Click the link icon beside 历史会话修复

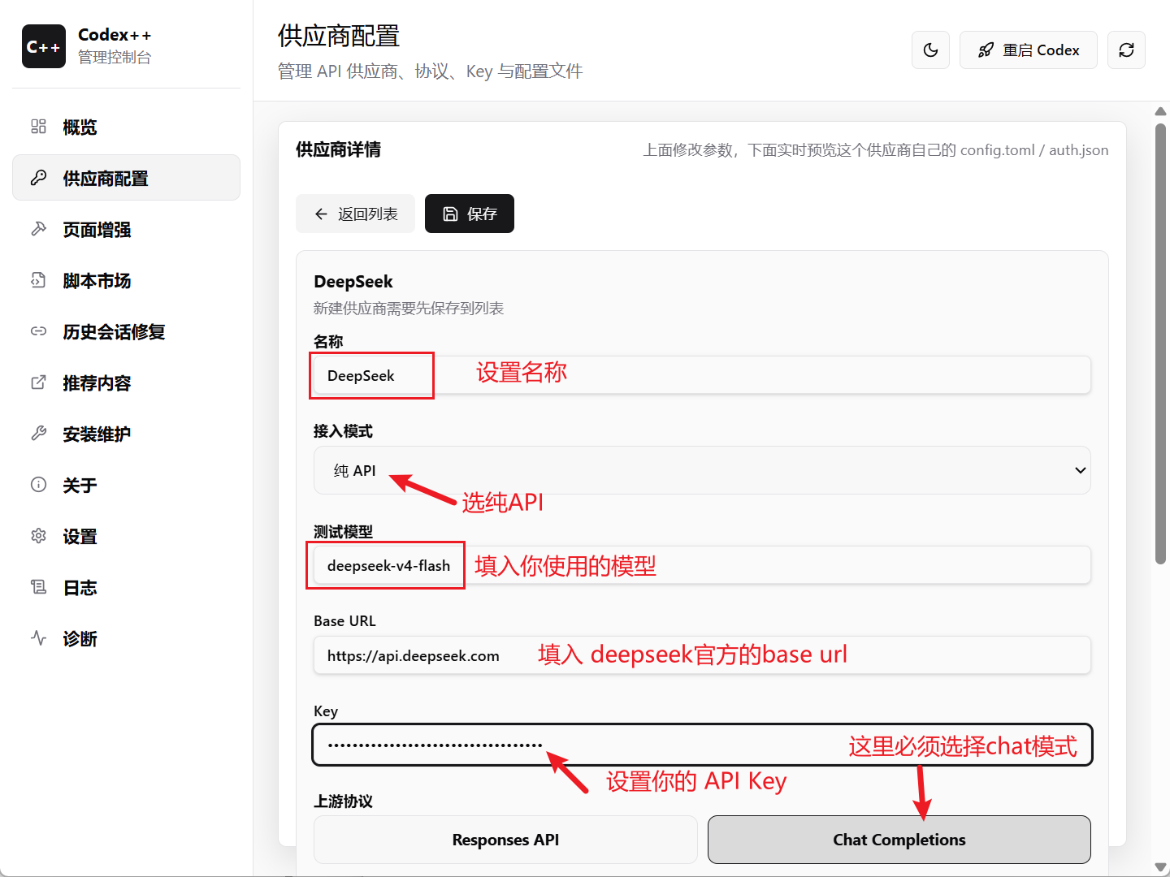click(38, 331)
